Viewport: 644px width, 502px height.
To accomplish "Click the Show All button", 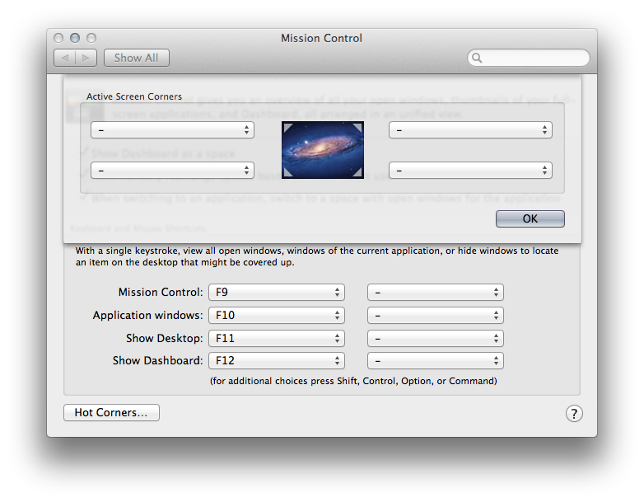I will click(137, 58).
